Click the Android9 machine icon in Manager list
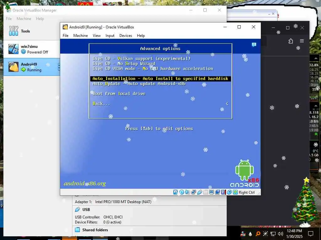321x240 pixels. pos(13,67)
